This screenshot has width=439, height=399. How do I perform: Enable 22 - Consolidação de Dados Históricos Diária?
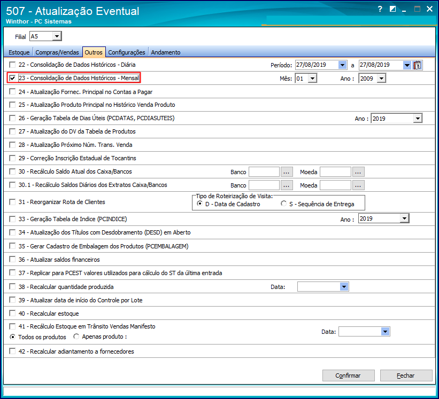click(x=12, y=65)
